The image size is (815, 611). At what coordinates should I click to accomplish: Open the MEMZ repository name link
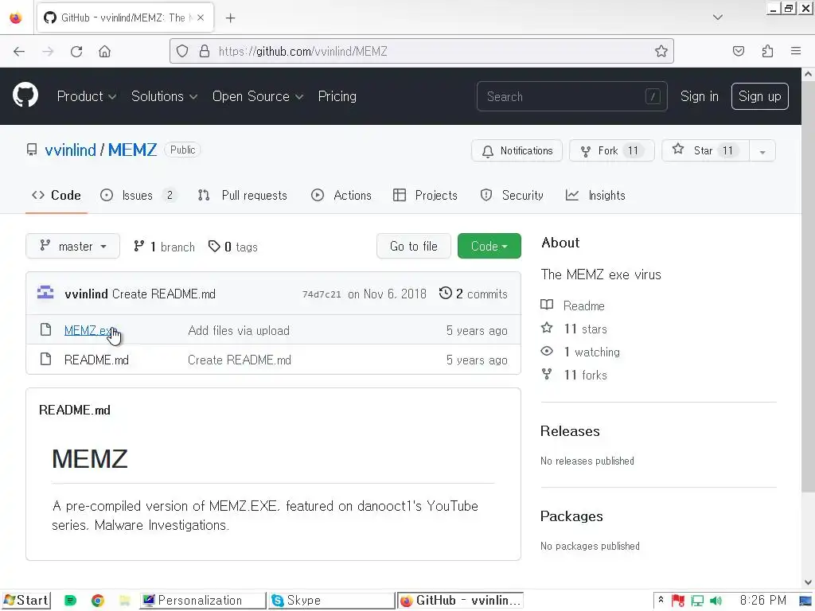click(132, 150)
